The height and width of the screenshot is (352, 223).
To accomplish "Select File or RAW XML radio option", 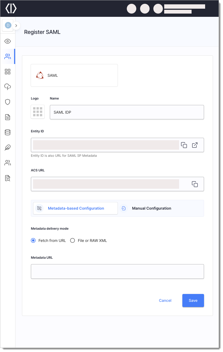I will pos(72,240).
